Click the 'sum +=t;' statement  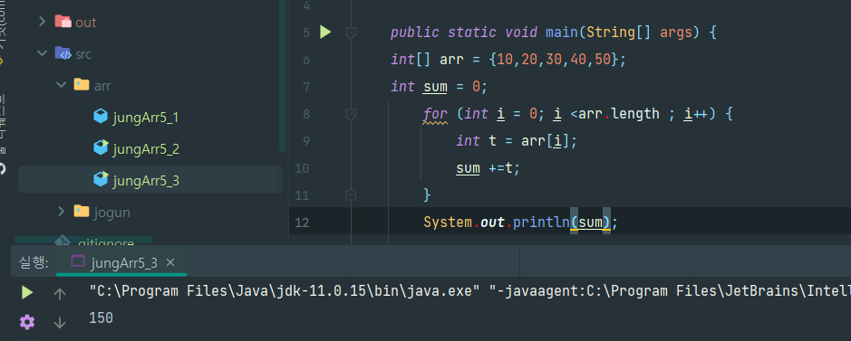[x=488, y=168]
